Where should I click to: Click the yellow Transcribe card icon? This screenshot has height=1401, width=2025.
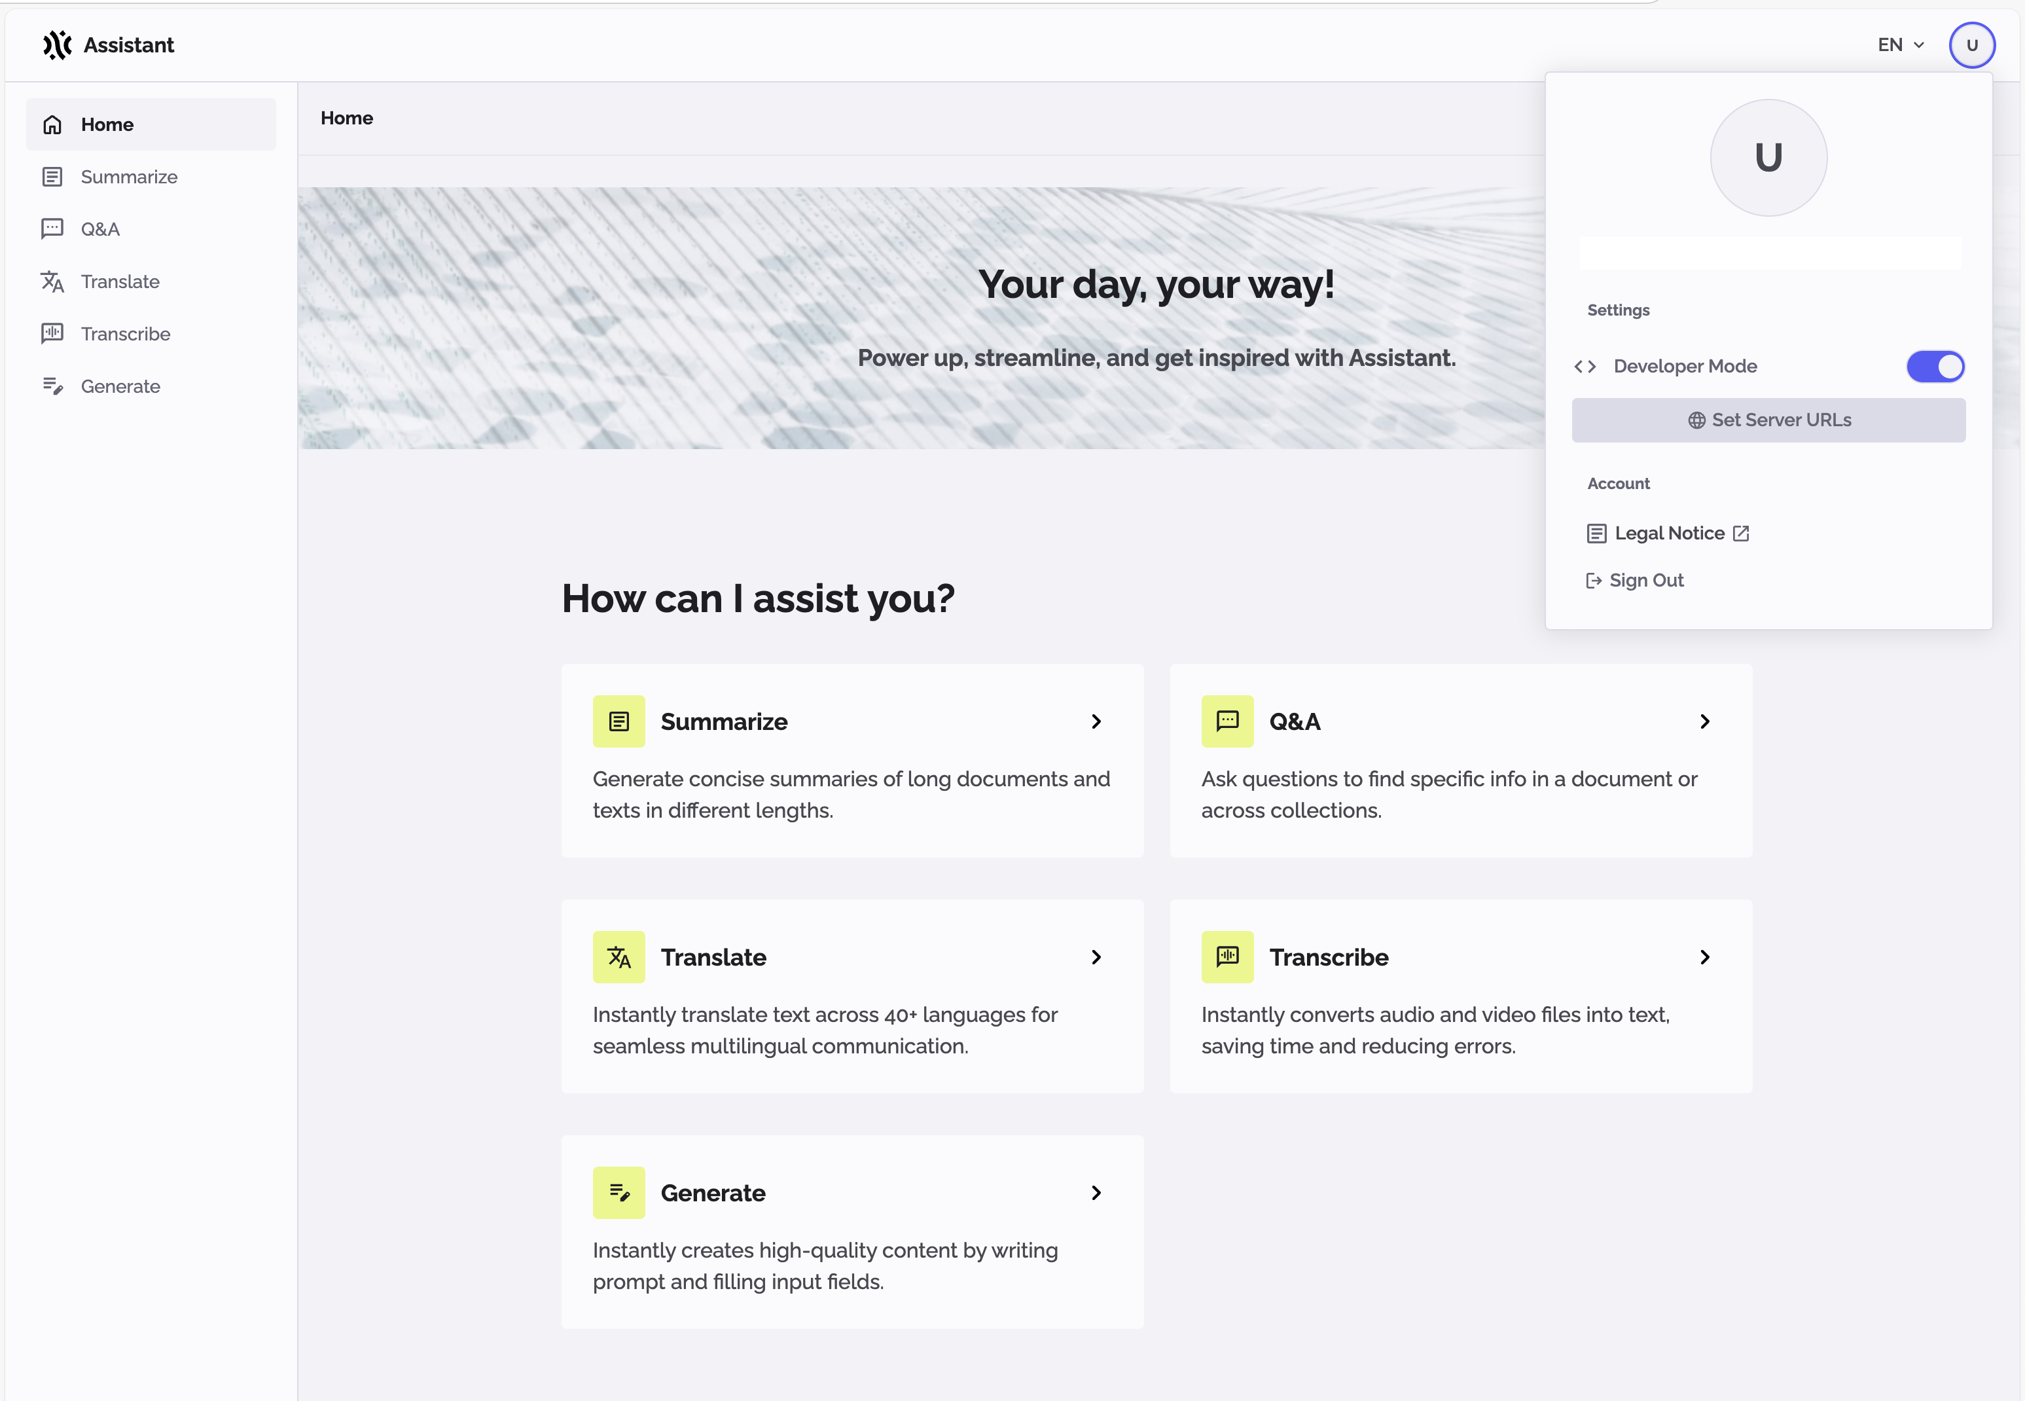coord(1227,957)
